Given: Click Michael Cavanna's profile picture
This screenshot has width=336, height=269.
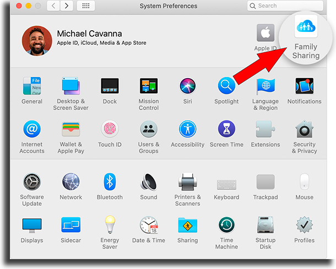Looking at the screenshot, I should click(37, 41).
